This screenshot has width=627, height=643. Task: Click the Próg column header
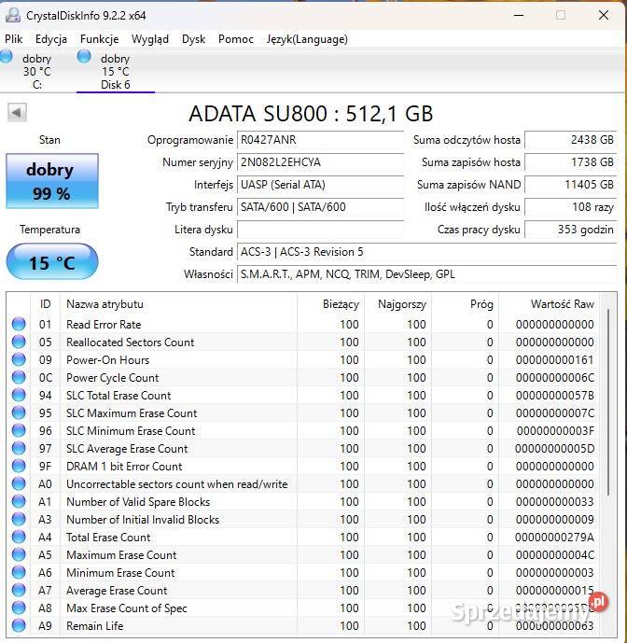click(x=465, y=304)
